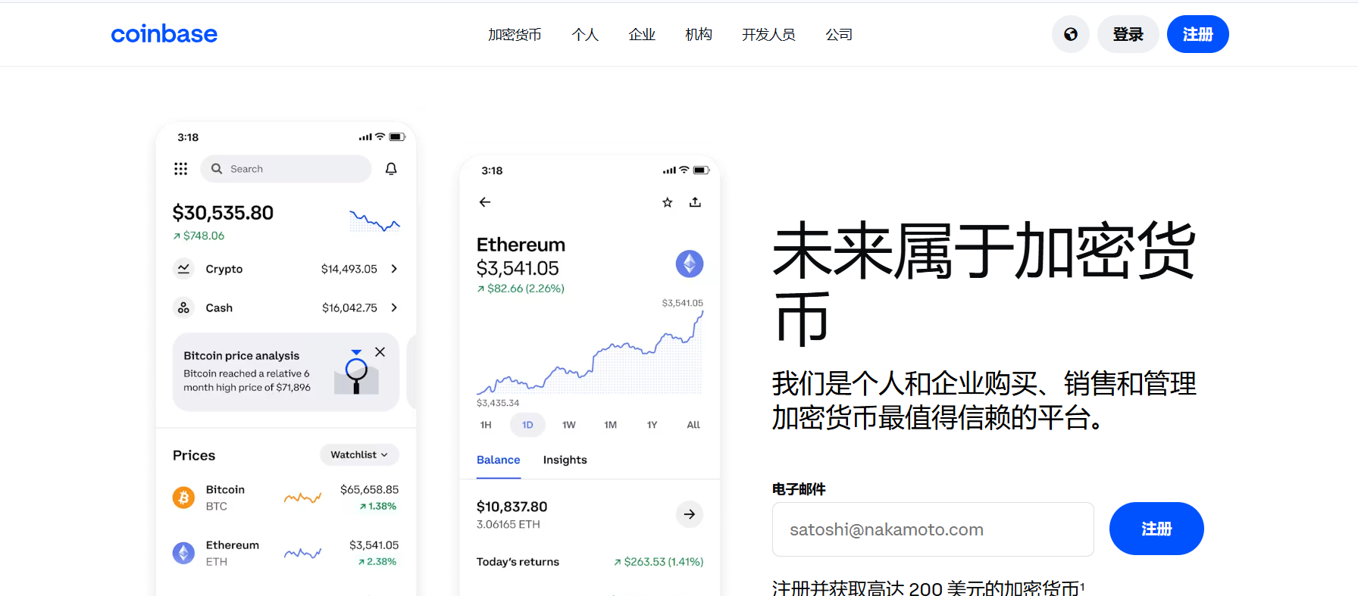Click the portfolio mini chart beside balance
Viewport: 1358px width, 596px height.
[x=374, y=221]
